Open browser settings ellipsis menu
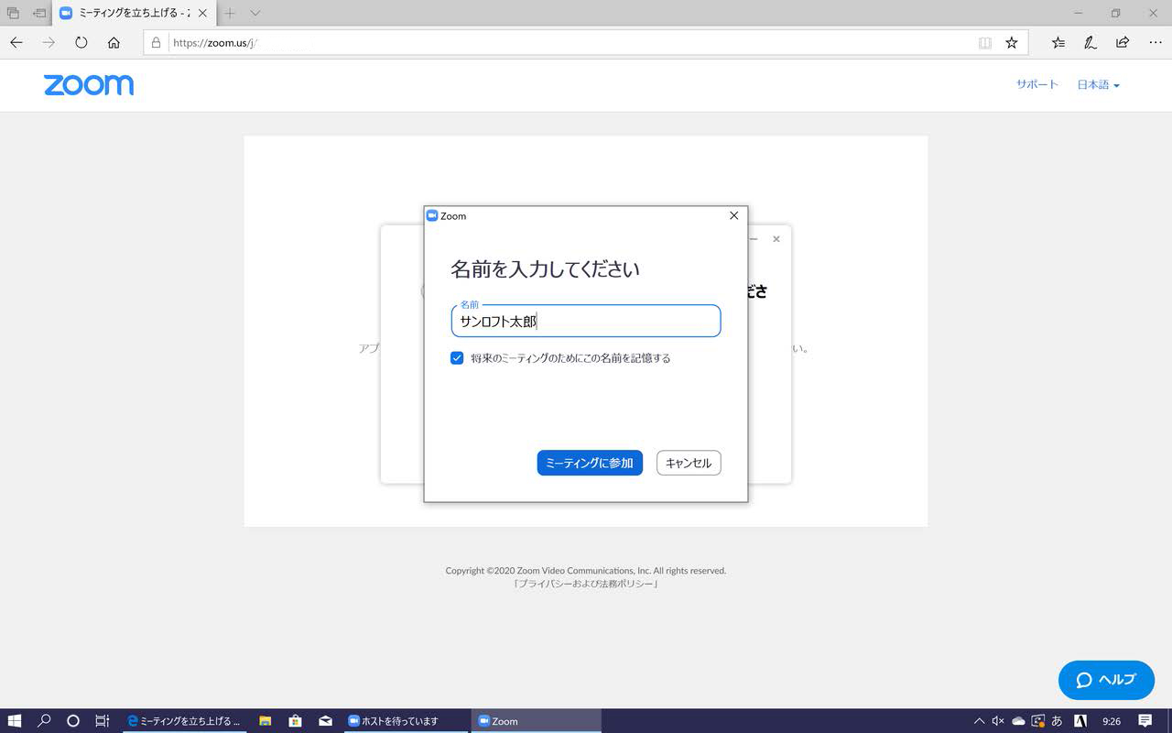Screen dimensions: 1172x733 pyautogui.click(x=1154, y=42)
